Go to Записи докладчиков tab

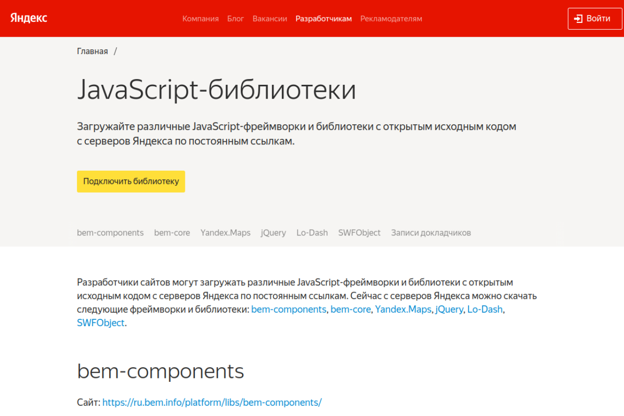430,233
